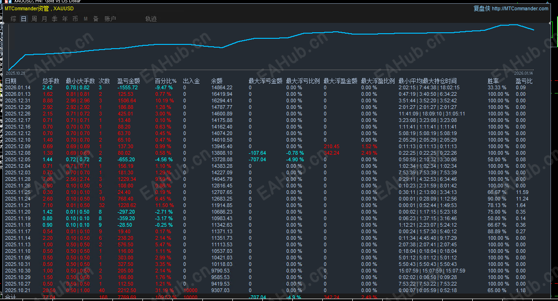558x301 pixels.
Task: Click the -1555.72 profit value
Action: (128, 88)
